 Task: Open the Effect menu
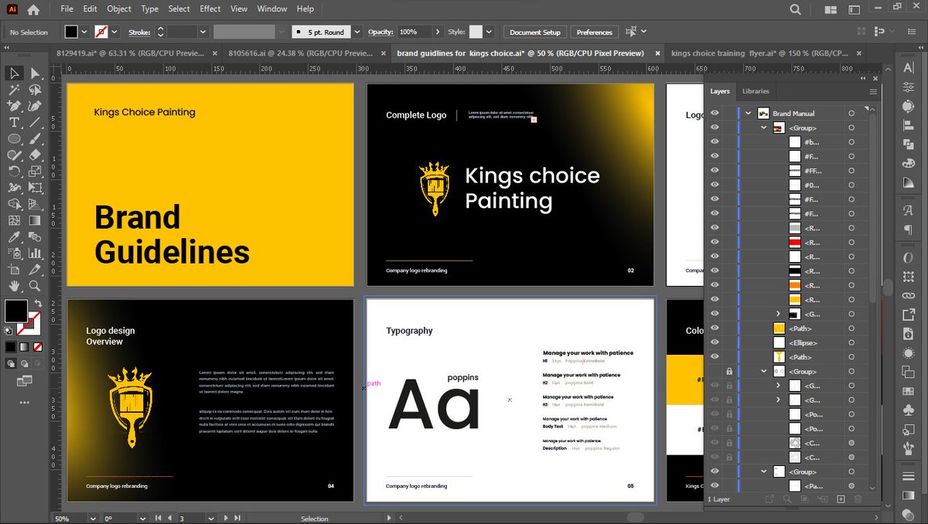click(x=210, y=9)
